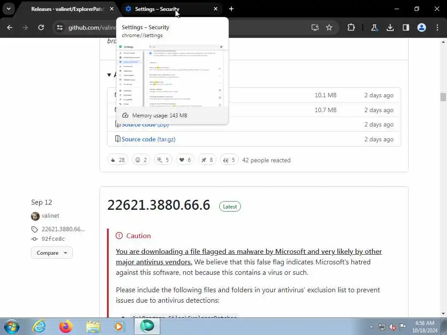The image size is (447, 335).
Task: Open the profile avatar menu
Action: coord(422,27)
